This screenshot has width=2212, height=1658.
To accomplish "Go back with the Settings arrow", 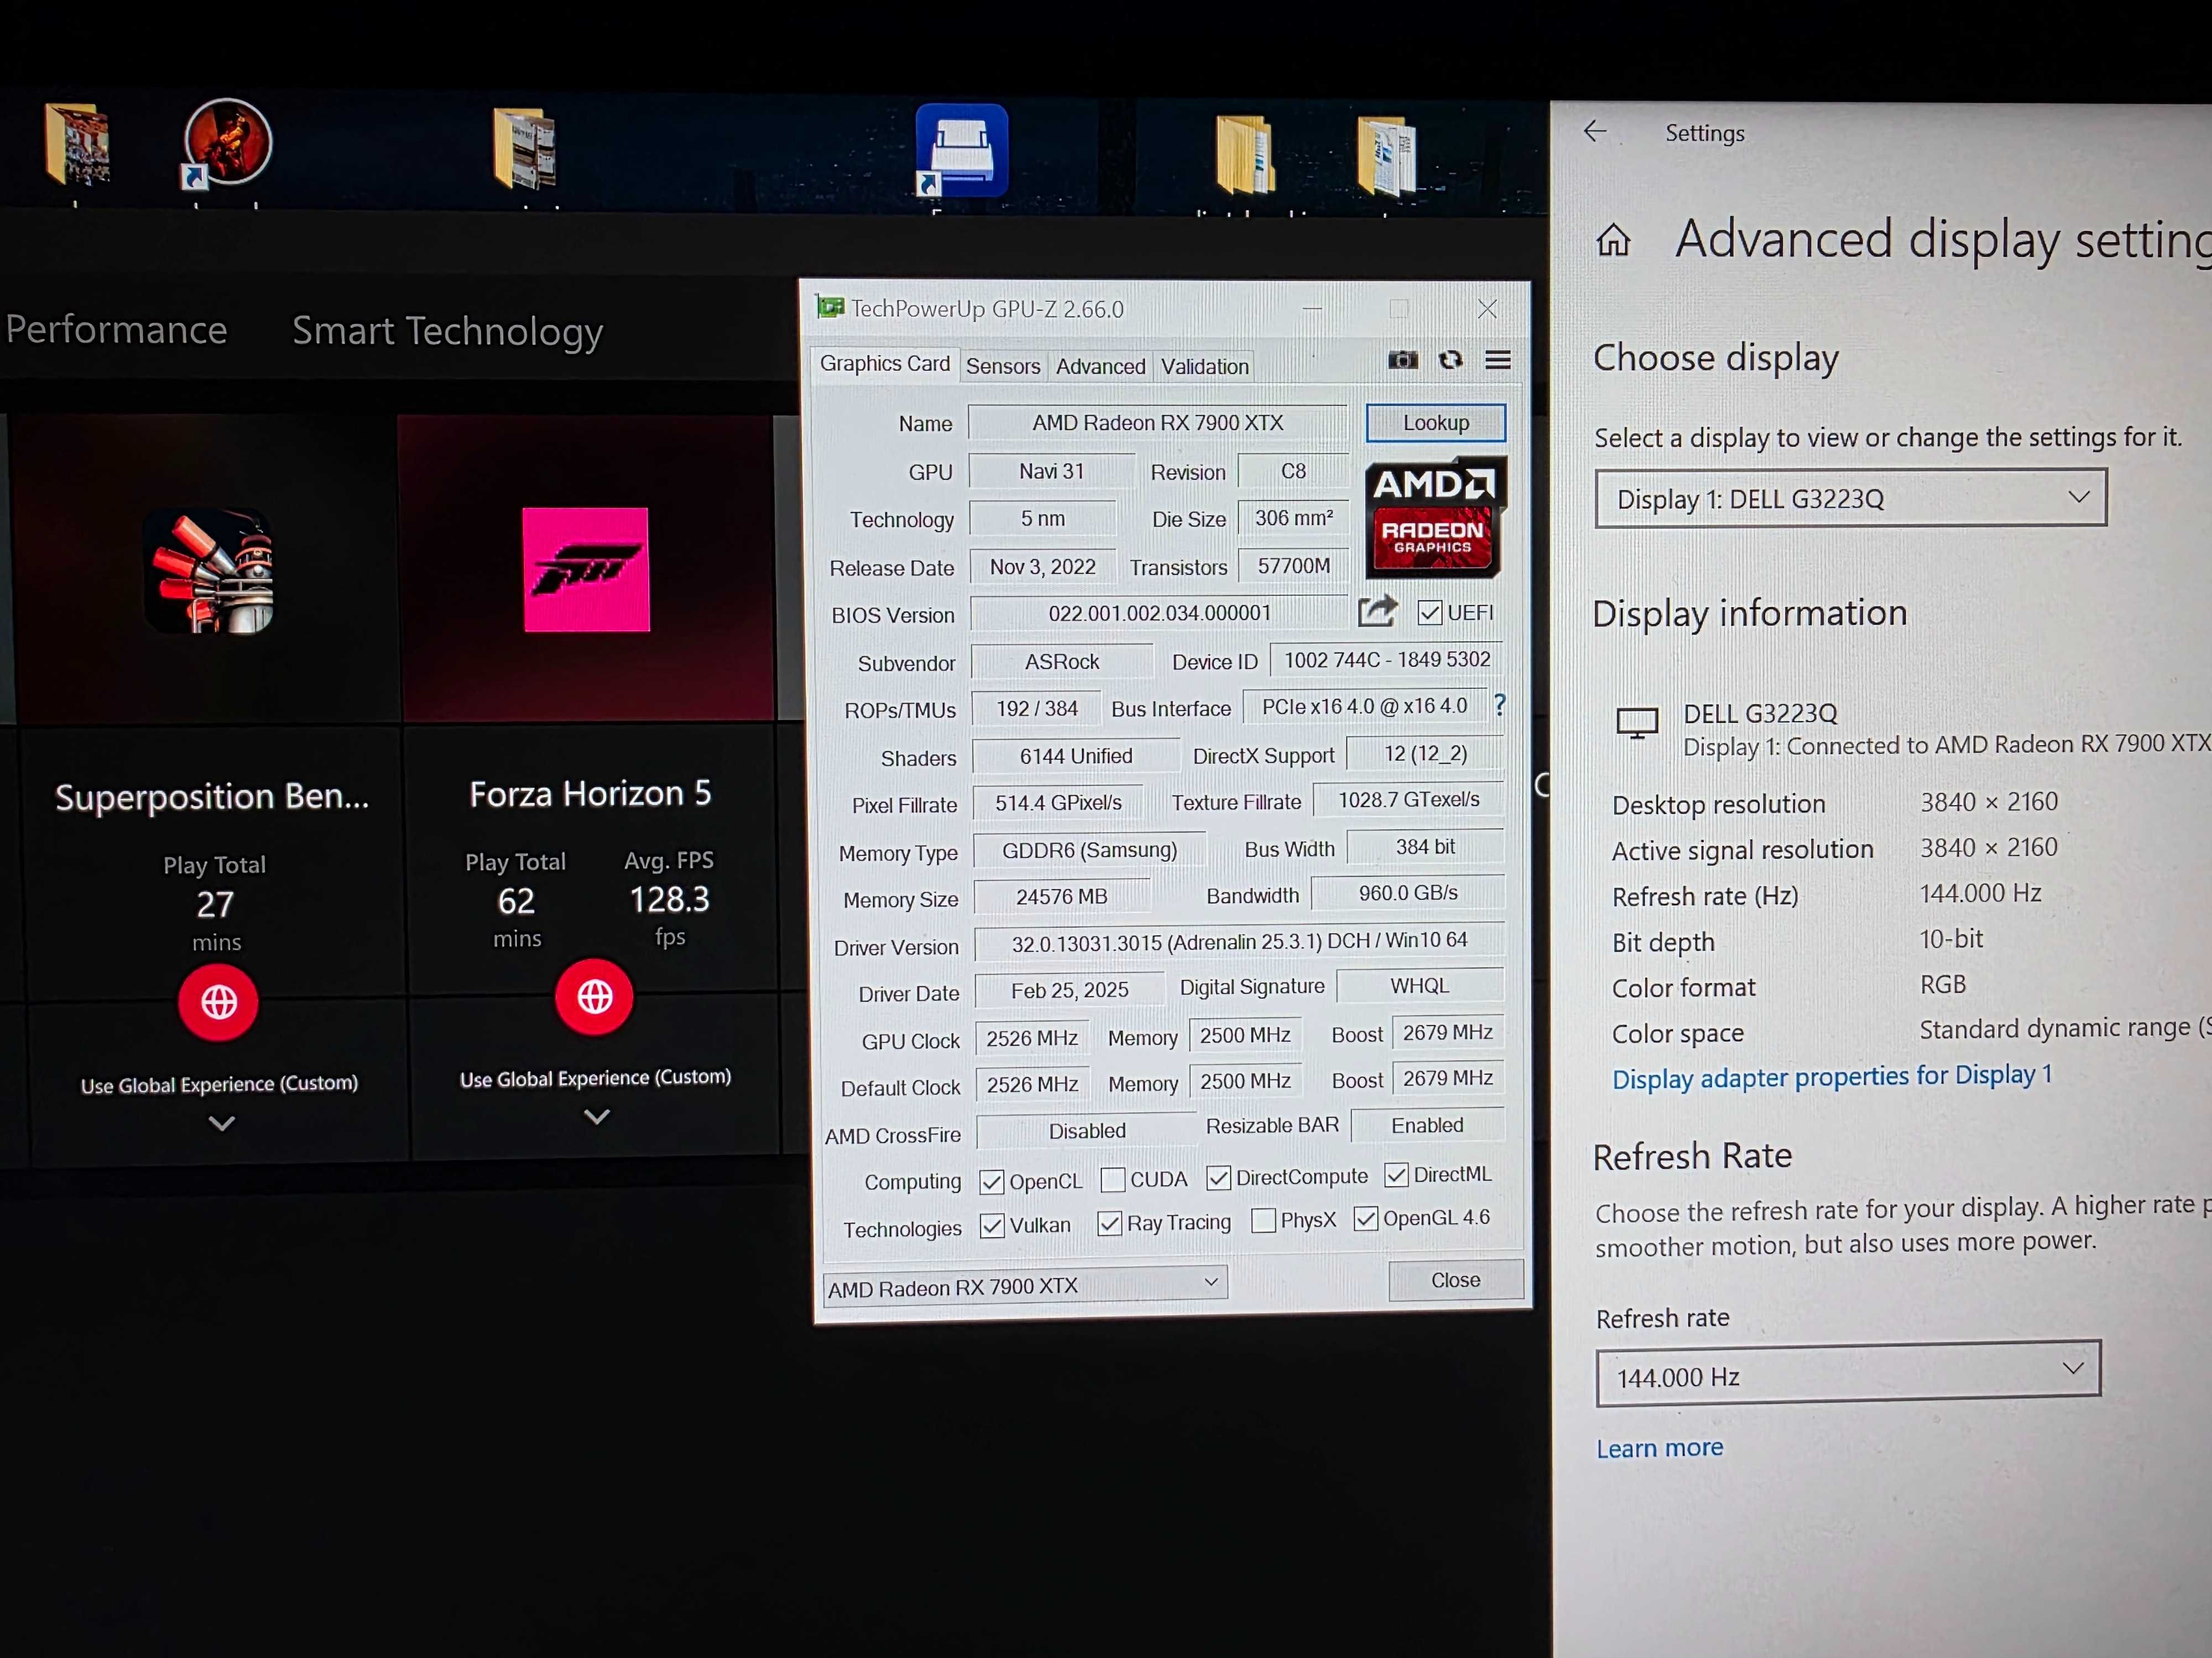I will [x=1595, y=131].
